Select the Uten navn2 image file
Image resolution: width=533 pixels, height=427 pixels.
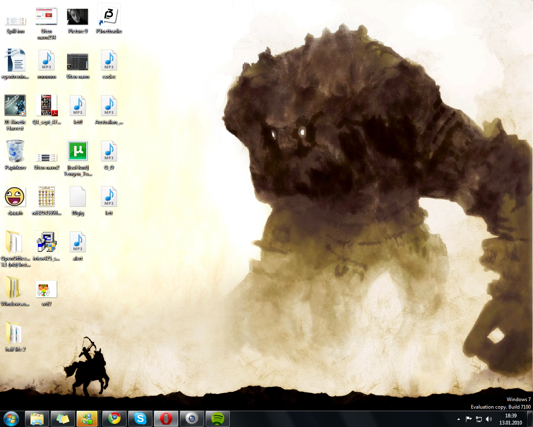click(x=47, y=161)
